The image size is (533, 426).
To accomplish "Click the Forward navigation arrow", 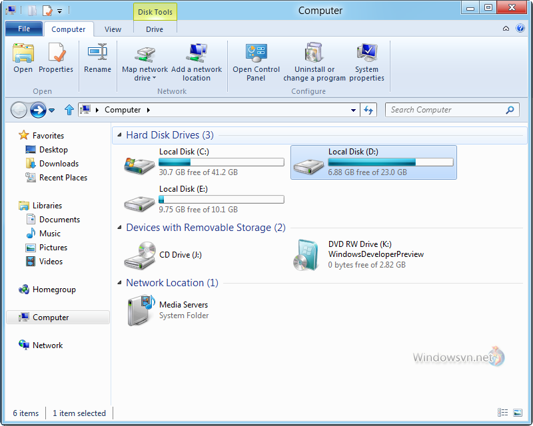I will tap(38, 110).
